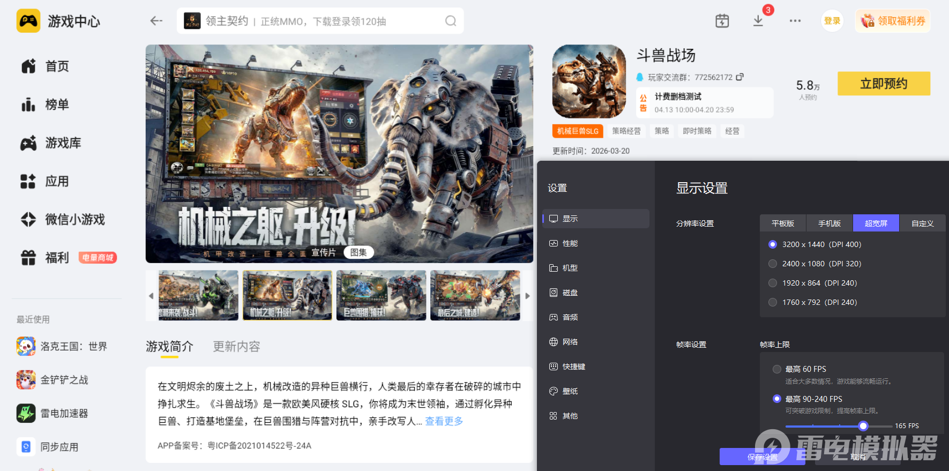The image size is (949, 471).
Task: Show previous screenshot thumbnails
Action: 151,296
